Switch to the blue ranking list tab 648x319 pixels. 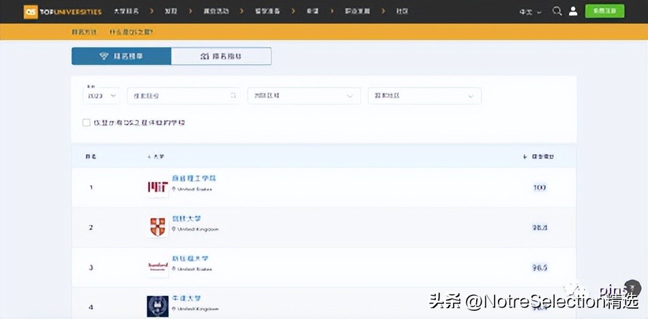[x=121, y=56]
